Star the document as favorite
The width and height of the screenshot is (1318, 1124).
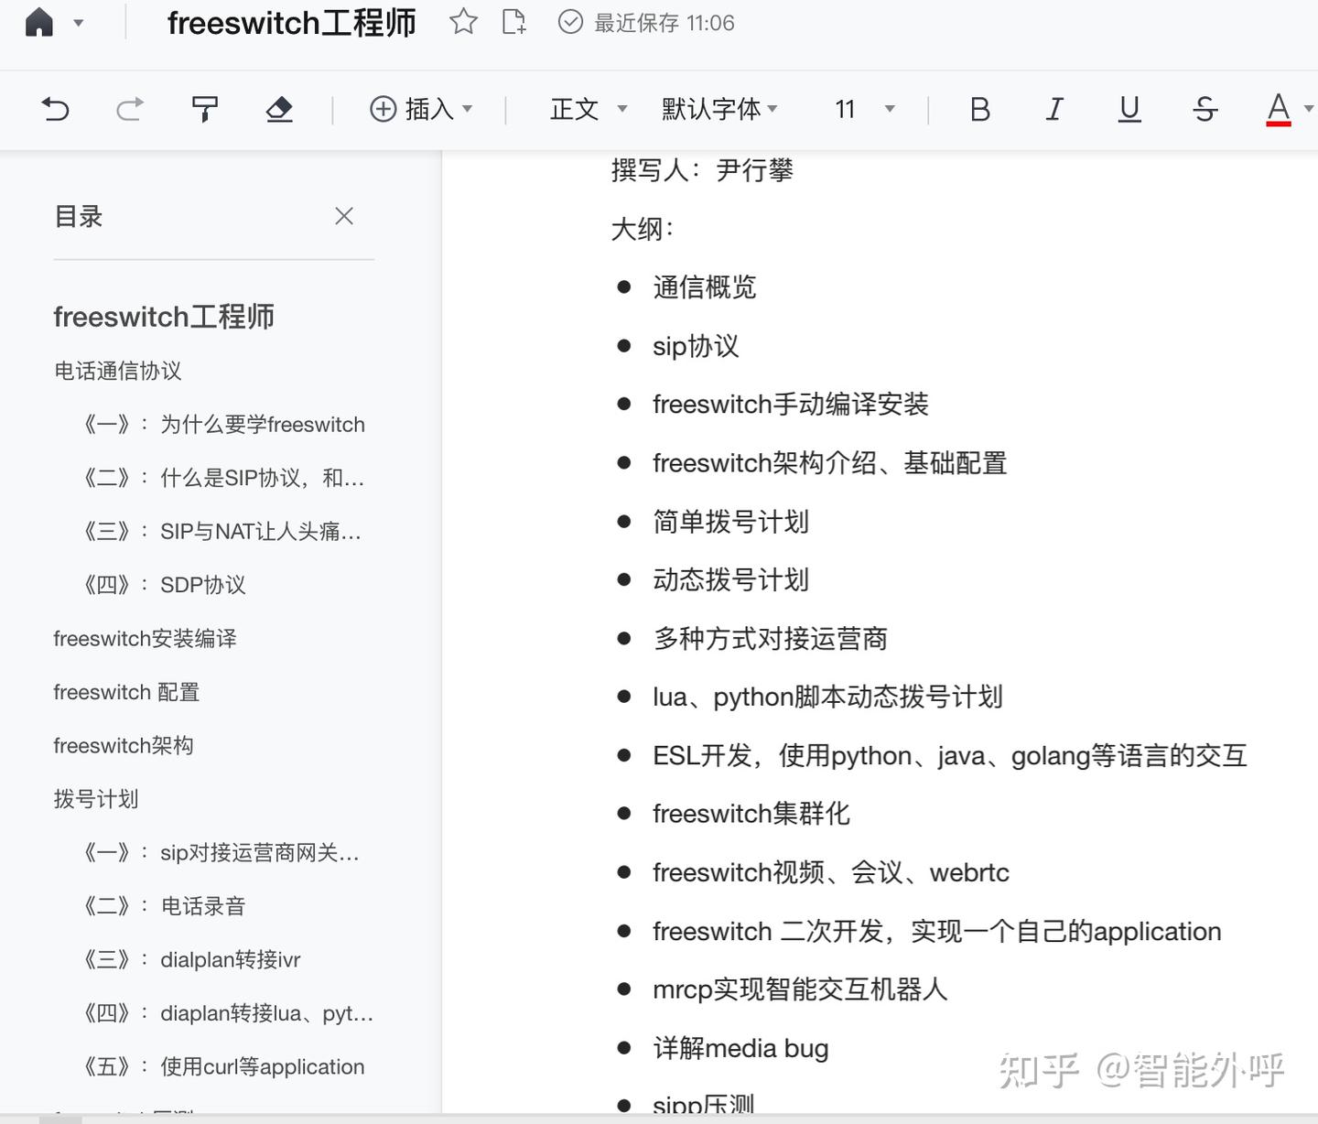[x=463, y=23]
